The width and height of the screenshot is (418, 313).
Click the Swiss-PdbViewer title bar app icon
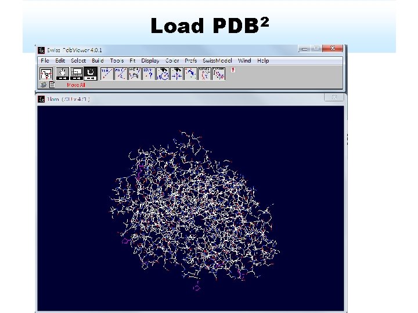(x=41, y=50)
